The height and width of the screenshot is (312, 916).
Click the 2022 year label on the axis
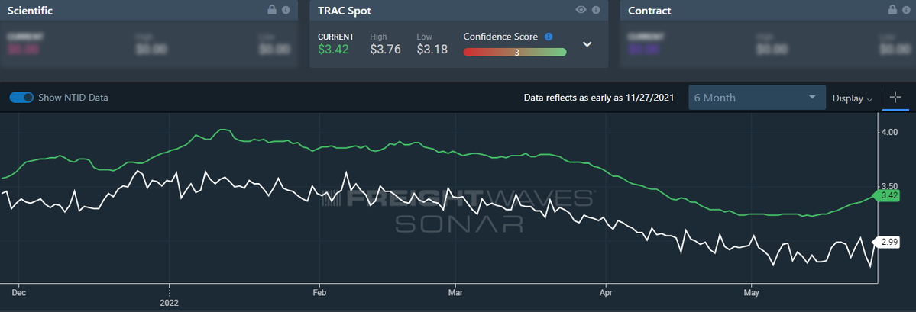pos(170,303)
